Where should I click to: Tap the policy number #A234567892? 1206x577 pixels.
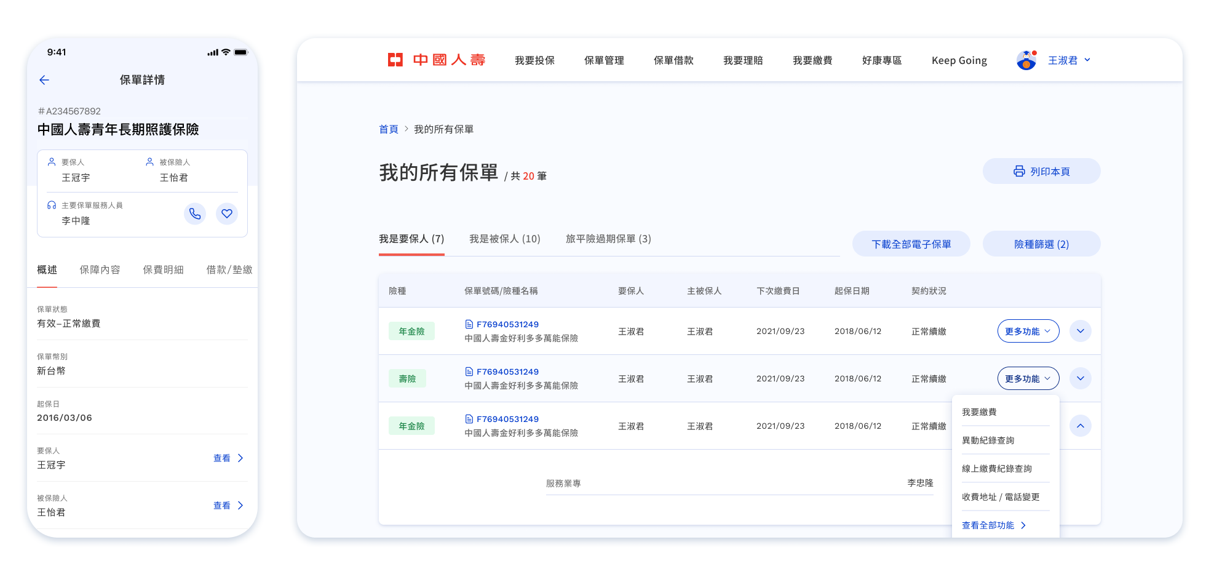(69, 111)
